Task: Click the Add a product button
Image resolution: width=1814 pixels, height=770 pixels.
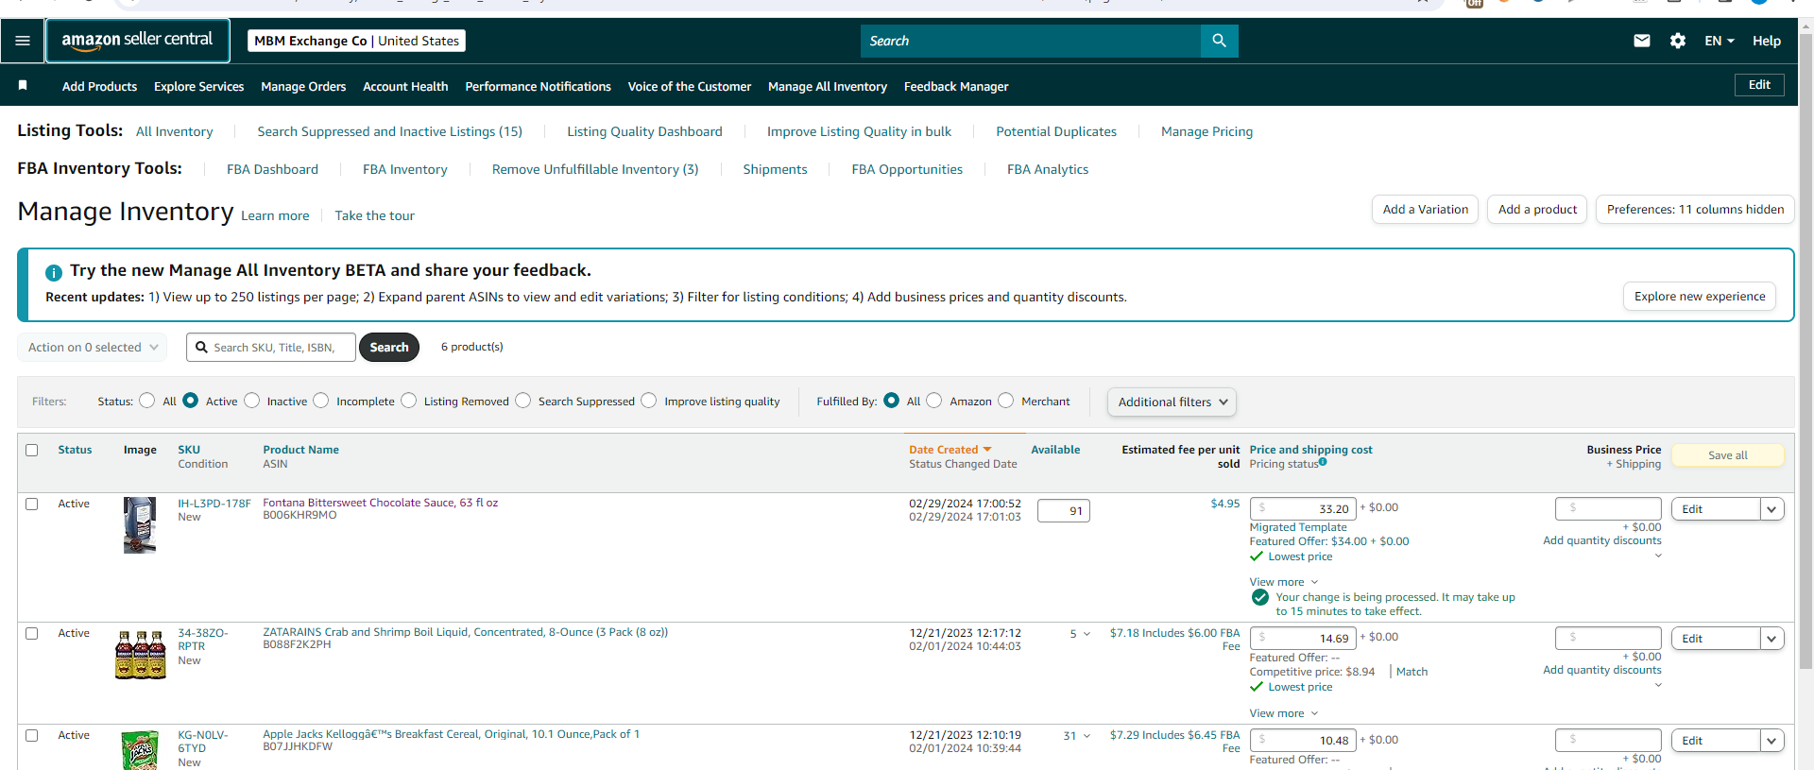Action: [1537, 210]
